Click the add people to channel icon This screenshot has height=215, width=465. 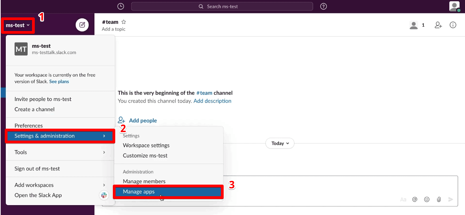(x=438, y=25)
